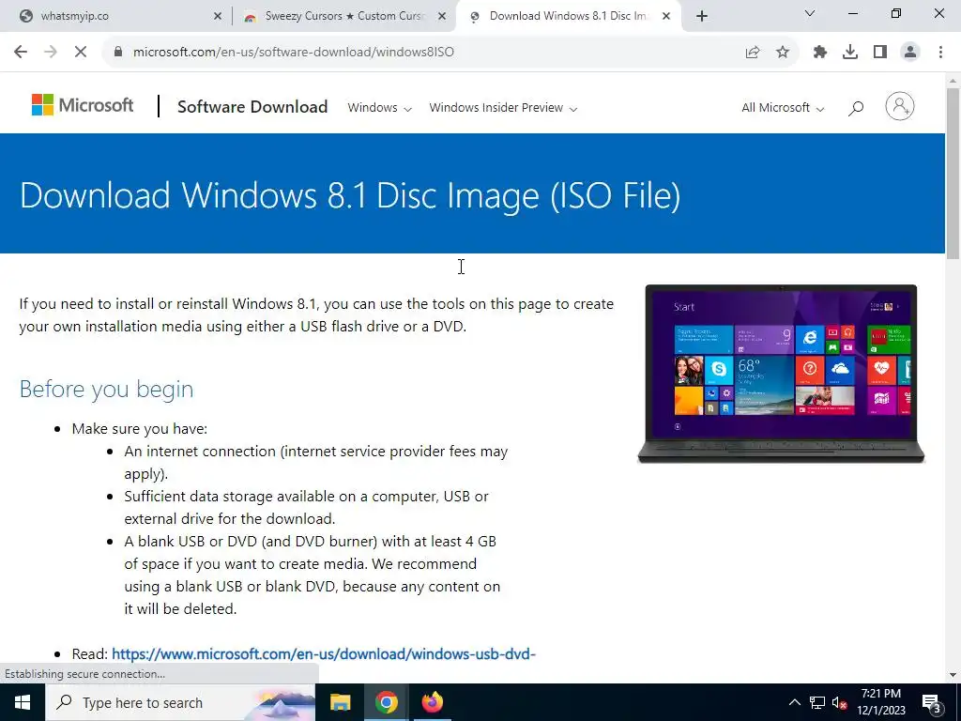Click 'Make sure you have:' text
This screenshot has height=721, width=961.
[x=140, y=428]
